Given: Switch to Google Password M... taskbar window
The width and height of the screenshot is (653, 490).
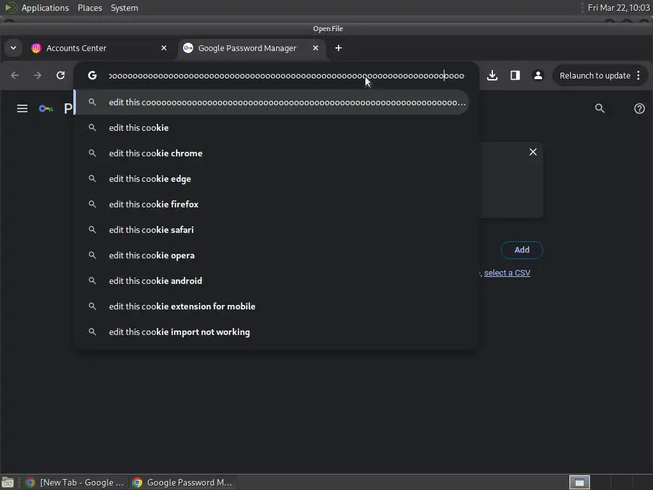Looking at the screenshot, I should pos(182,482).
